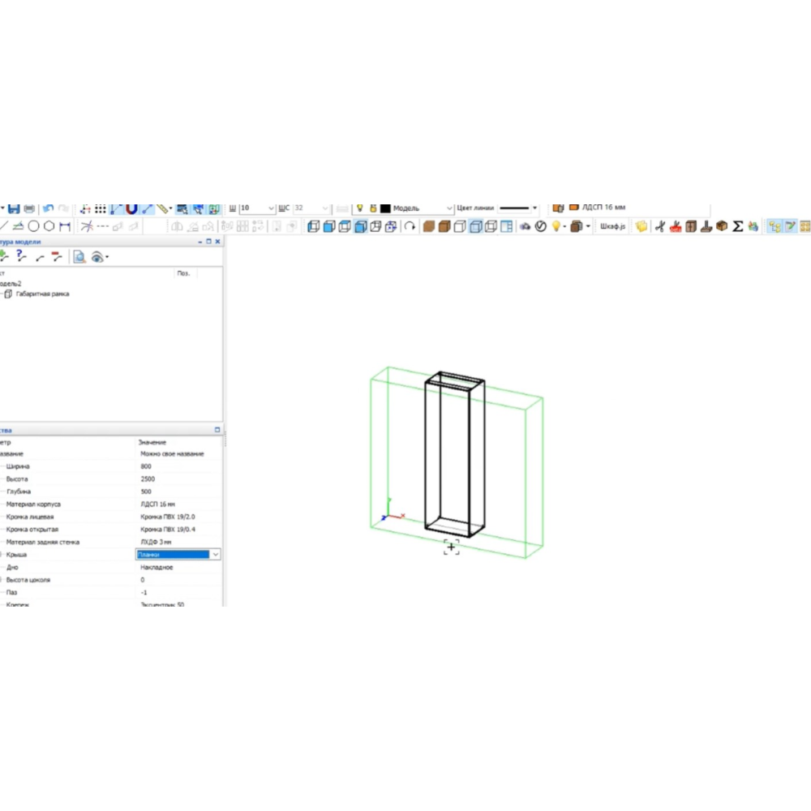Toggle the eye visibility button in model panel
Screen dimensions: 811x811
point(97,257)
